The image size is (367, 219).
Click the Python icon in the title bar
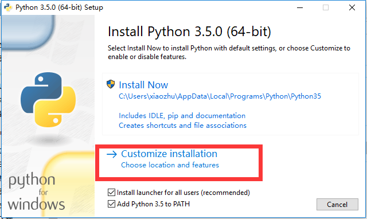8,7
